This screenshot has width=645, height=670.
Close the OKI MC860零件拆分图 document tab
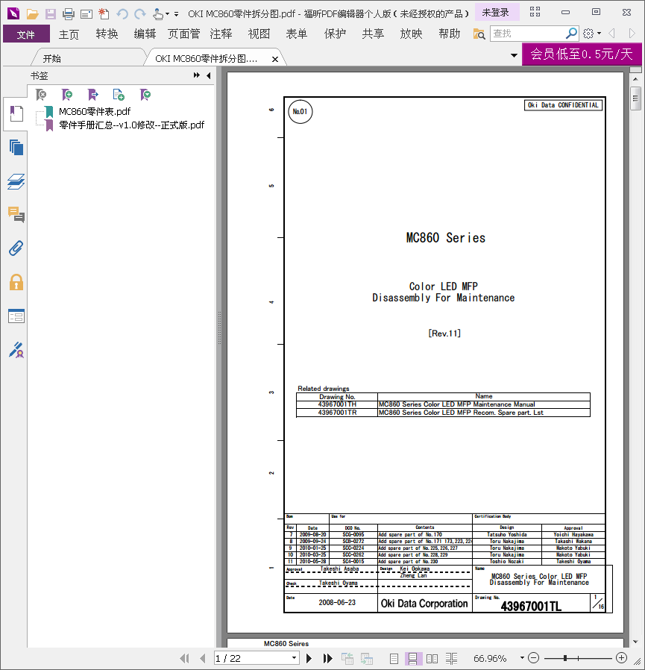coord(275,60)
